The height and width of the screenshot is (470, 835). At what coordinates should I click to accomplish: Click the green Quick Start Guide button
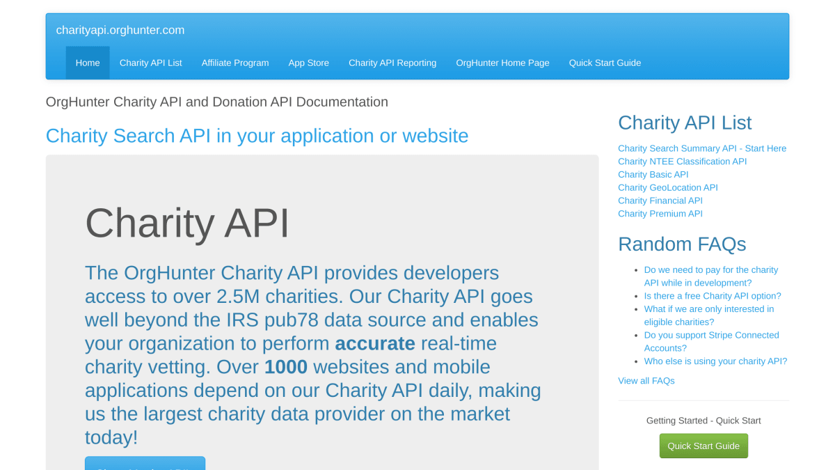click(703, 446)
